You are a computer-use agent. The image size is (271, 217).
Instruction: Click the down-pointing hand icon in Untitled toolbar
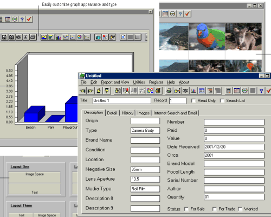tap(107, 91)
